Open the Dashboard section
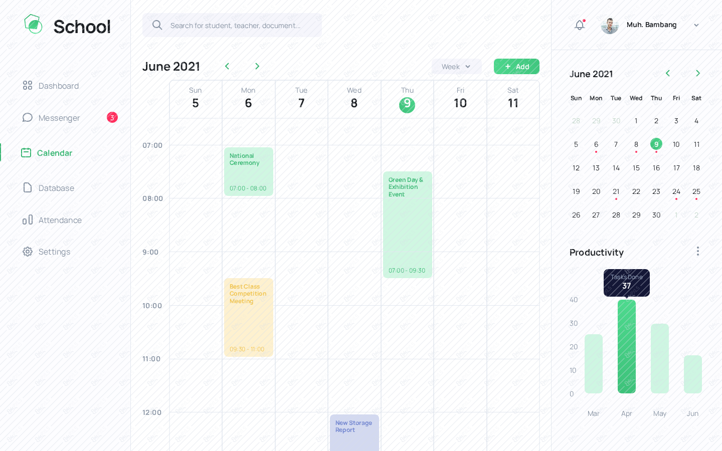The image size is (722, 451). pyautogui.click(x=59, y=86)
